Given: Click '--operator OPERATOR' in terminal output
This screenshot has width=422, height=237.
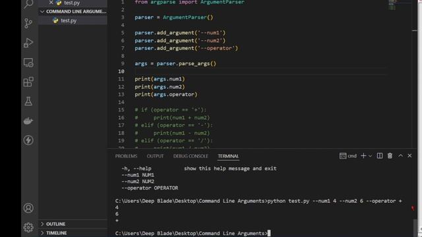Looking at the screenshot, I should click(150, 188).
